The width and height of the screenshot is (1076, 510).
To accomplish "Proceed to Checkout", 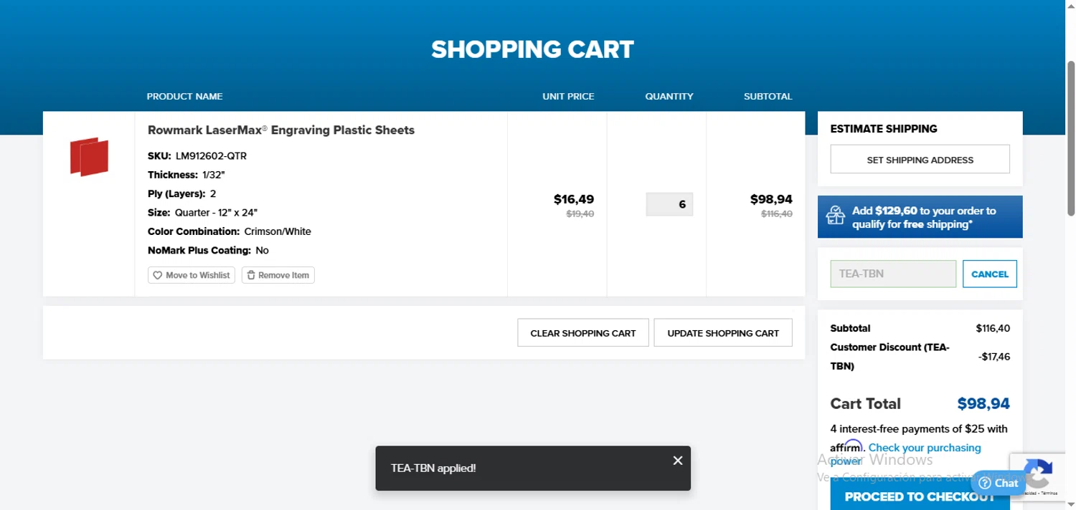I will 920,496.
